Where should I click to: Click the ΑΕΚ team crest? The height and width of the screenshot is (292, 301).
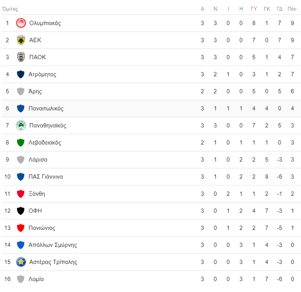21,40
